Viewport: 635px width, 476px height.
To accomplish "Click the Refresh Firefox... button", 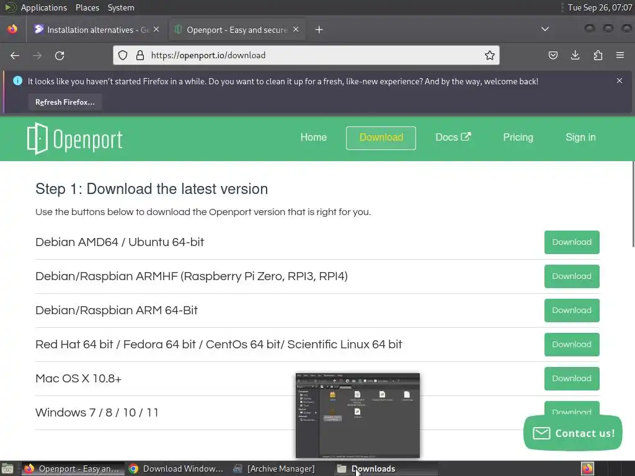I will pos(64,102).
